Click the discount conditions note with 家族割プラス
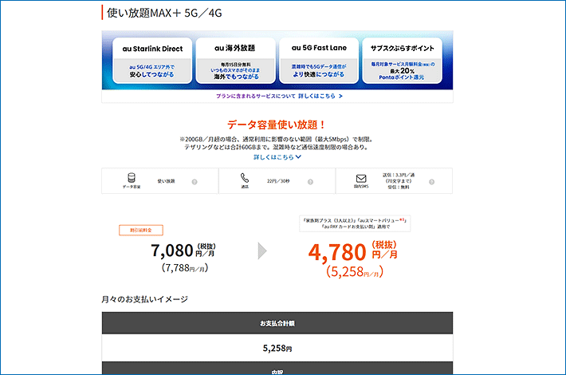 (x=355, y=223)
